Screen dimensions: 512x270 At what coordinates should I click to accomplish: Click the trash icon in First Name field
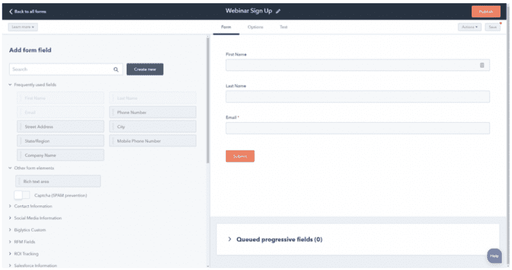click(x=481, y=65)
